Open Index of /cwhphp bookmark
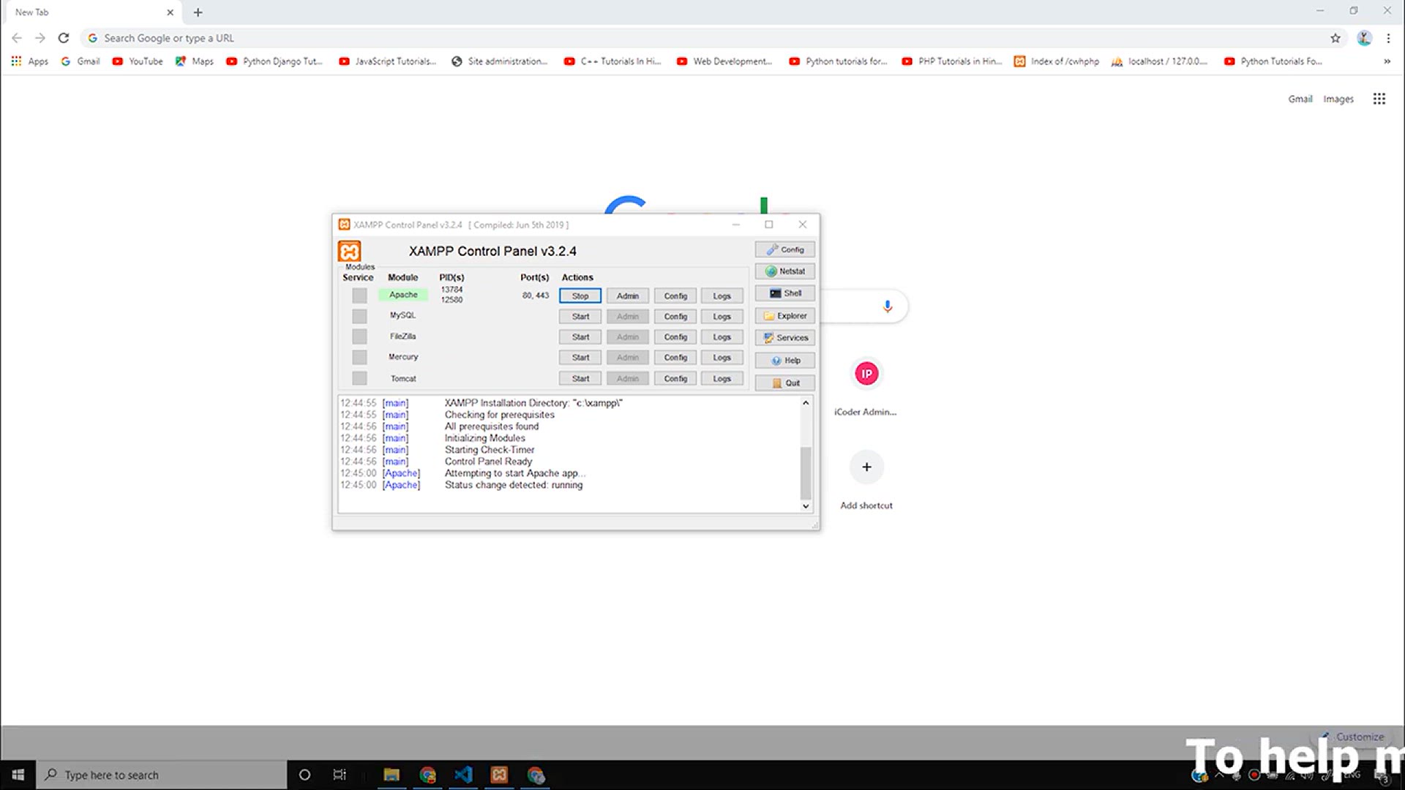This screenshot has height=790, width=1405. click(1057, 61)
